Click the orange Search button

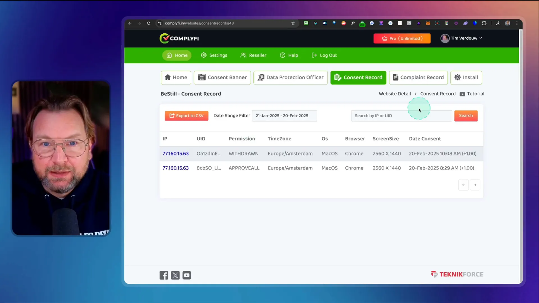(466, 115)
